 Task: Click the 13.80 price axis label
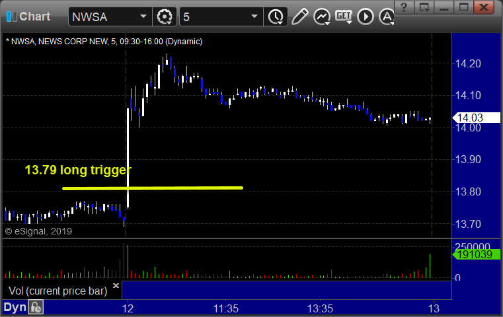click(468, 192)
